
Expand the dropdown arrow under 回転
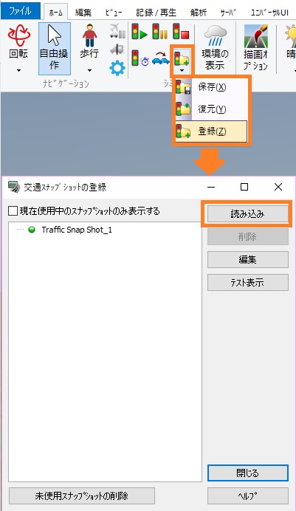(18, 70)
